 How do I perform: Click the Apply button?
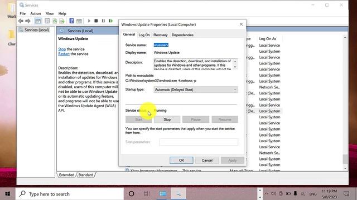[x=232, y=161]
